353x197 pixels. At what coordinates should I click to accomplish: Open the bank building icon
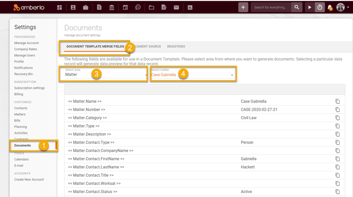[x=112, y=7]
